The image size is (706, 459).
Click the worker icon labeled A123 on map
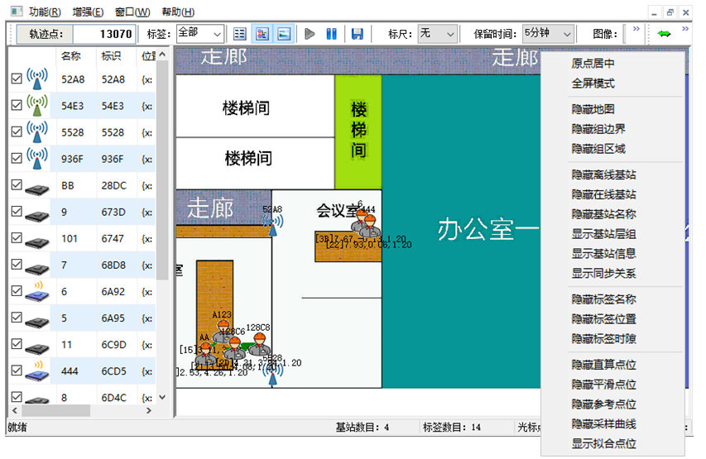tap(222, 330)
